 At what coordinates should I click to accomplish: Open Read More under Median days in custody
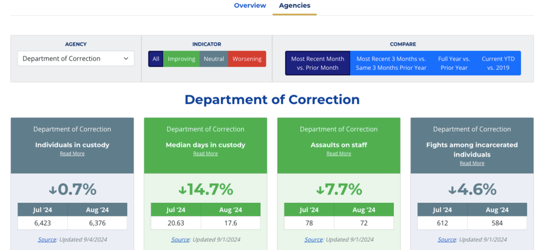[206, 154]
